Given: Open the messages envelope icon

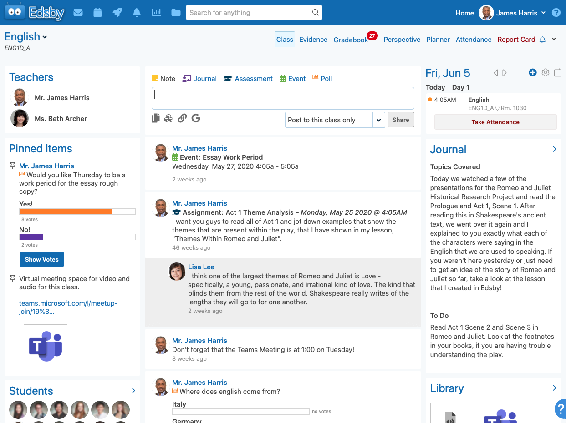Looking at the screenshot, I should click(78, 13).
